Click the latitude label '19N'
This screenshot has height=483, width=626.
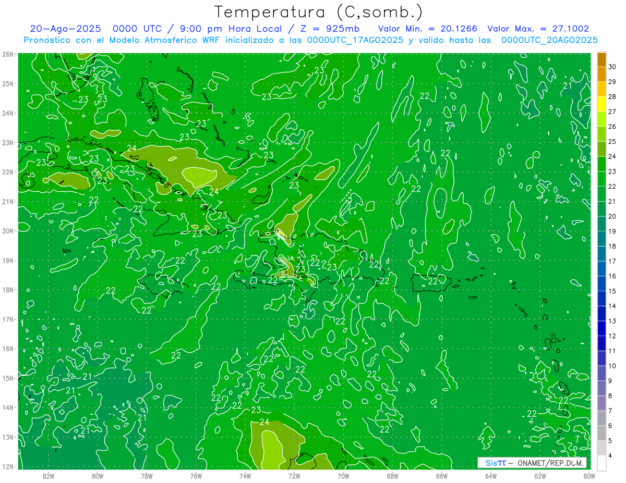(7, 260)
